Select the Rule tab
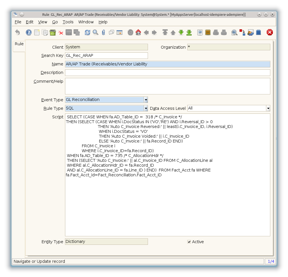This screenshot has width=288, height=277. [19, 44]
